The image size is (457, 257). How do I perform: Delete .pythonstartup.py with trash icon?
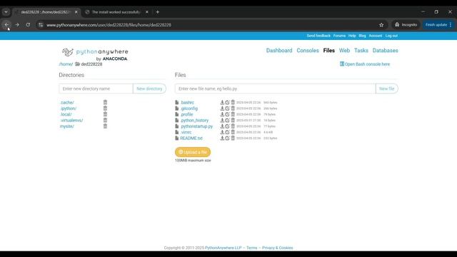tap(233, 126)
